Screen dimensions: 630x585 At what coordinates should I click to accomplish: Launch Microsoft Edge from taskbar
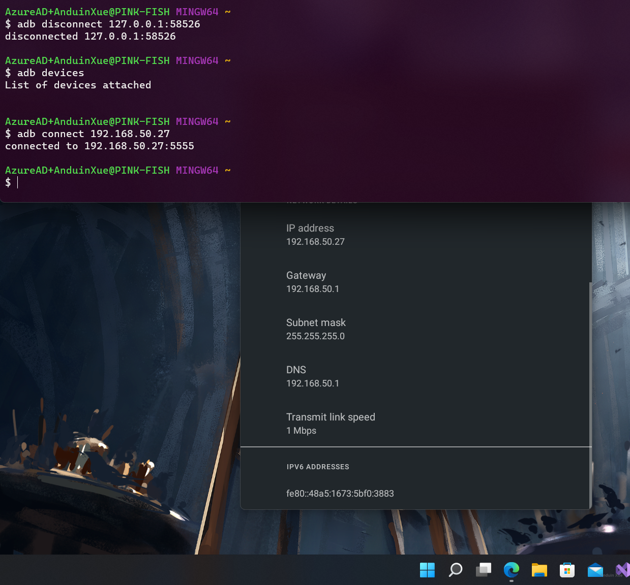coord(511,570)
